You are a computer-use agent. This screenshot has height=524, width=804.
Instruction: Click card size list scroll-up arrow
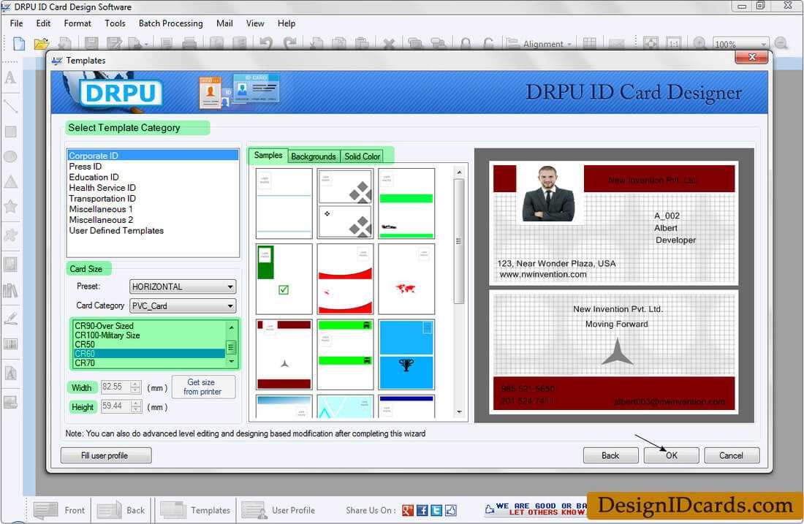pos(231,327)
